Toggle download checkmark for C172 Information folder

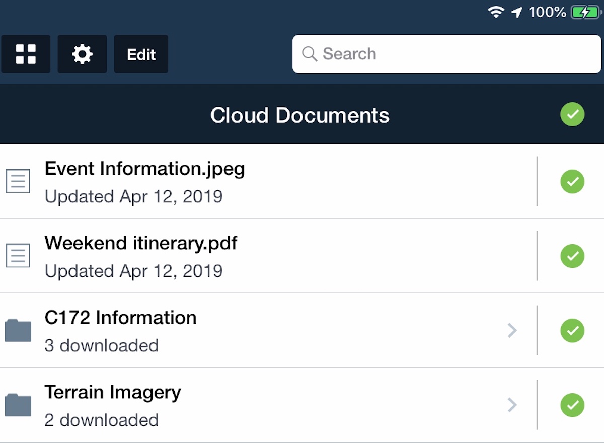point(572,330)
